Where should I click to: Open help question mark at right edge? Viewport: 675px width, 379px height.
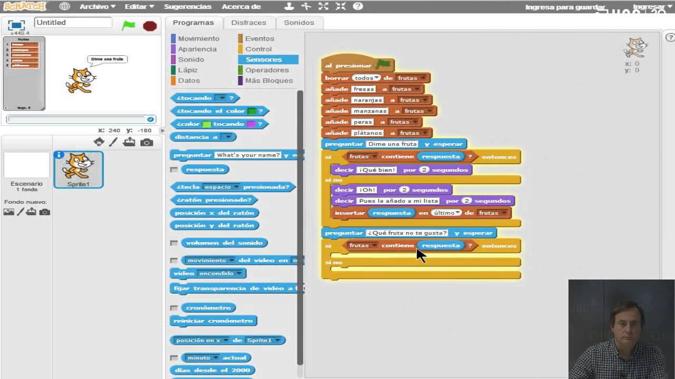pos(670,37)
